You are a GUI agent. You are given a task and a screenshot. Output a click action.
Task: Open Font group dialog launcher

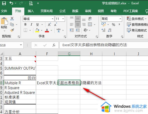(x=65, y=37)
